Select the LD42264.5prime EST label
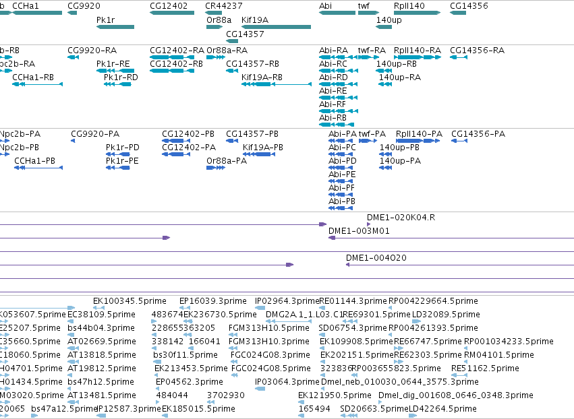Viewport: 574px width, 419px height. tap(442, 408)
